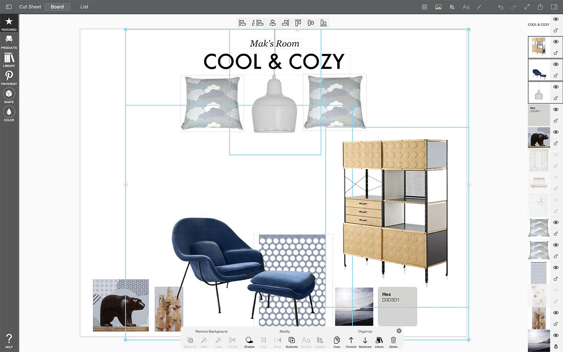Duplicate the selected items

click(x=291, y=342)
